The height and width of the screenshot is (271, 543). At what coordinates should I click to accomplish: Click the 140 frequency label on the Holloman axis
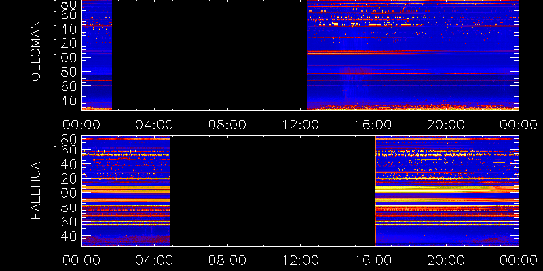64,28
